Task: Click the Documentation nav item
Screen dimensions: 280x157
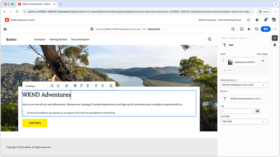Action: point(80,39)
